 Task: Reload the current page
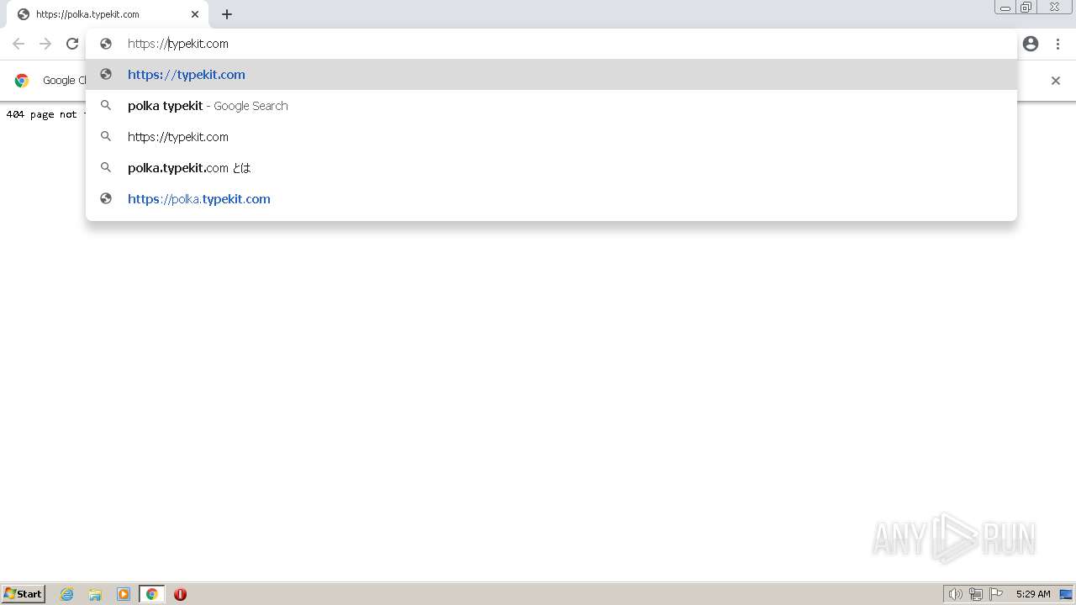coord(72,44)
